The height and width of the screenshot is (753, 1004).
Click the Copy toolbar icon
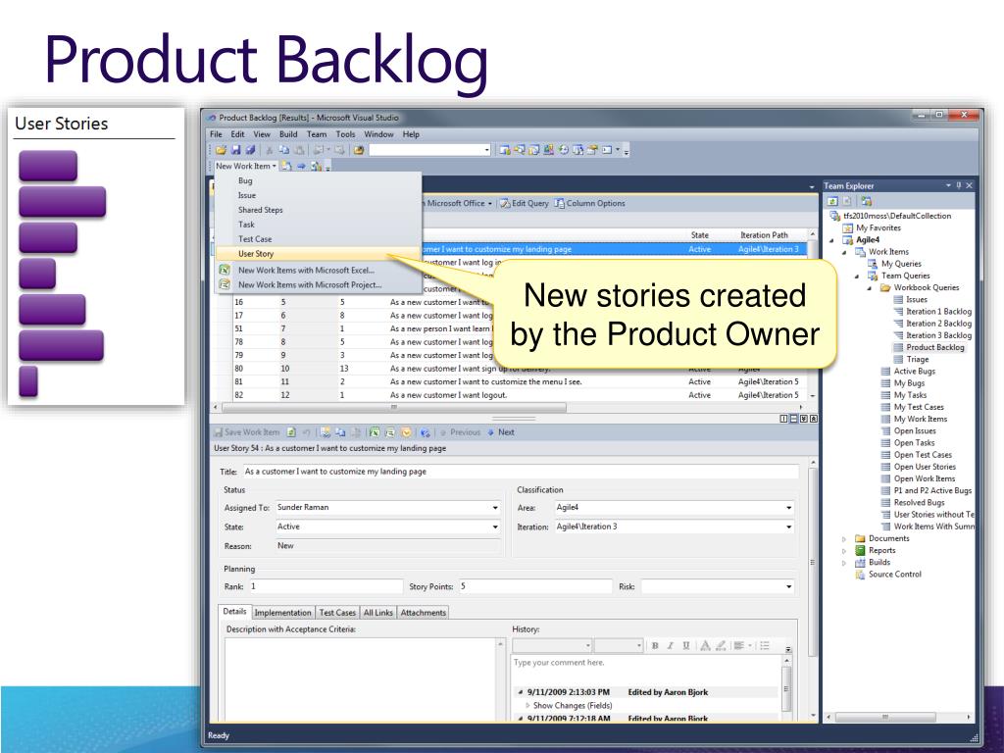pos(283,150)
